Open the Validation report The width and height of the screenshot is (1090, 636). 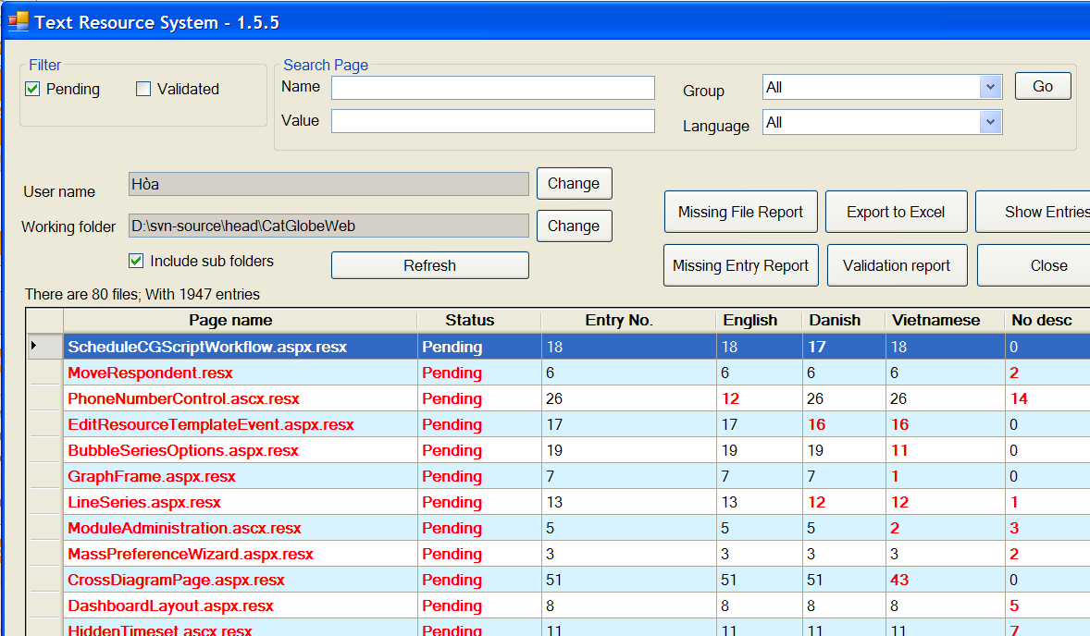coord(896,265)
